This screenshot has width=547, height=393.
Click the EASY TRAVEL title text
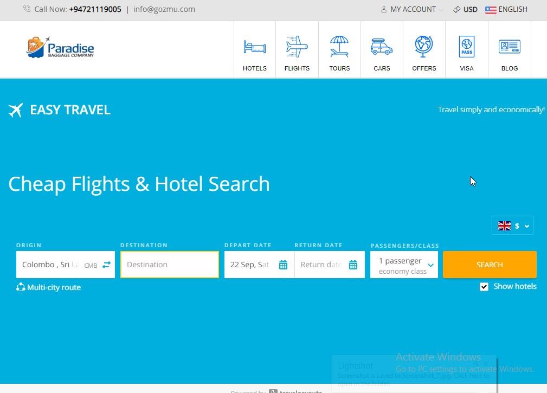[x=70, y=110]
